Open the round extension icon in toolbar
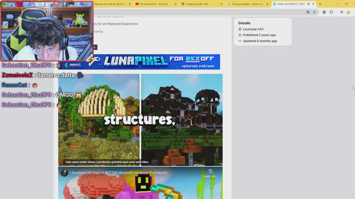This screenshot has height=199, width=355. pyautogui.click(x=324, y=12)
